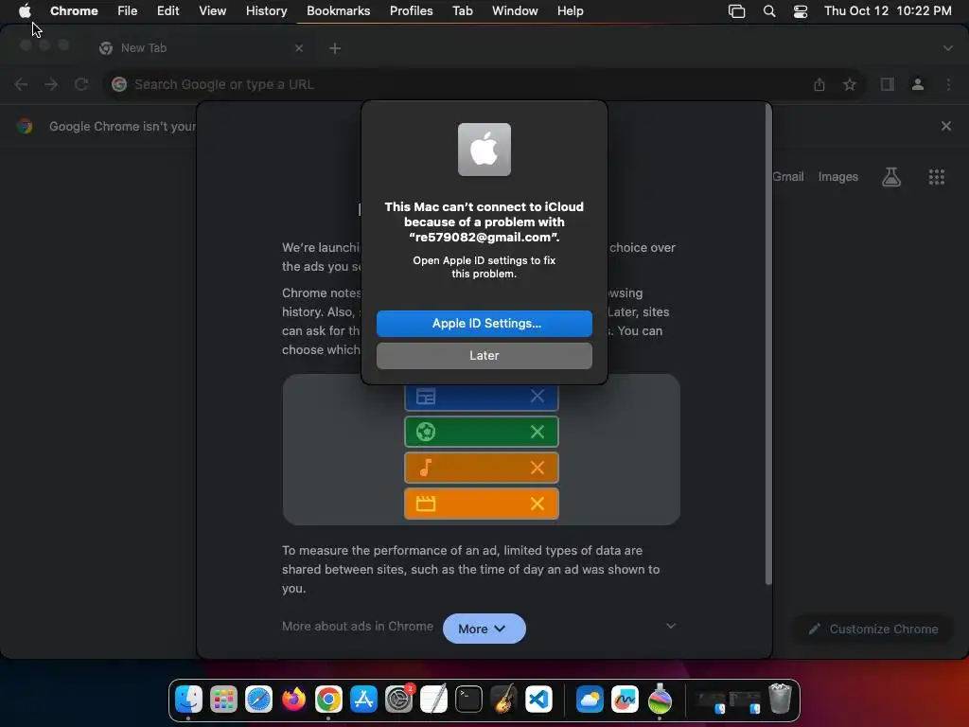
Task: Open Apple ID Settings from the dialog
Action: pyautogui.click(x=484, y=324)
